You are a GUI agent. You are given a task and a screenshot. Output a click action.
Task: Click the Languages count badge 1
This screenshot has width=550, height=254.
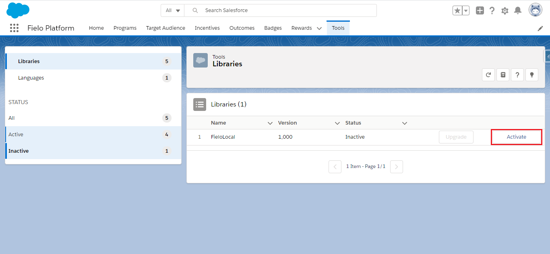coord(167,78)
